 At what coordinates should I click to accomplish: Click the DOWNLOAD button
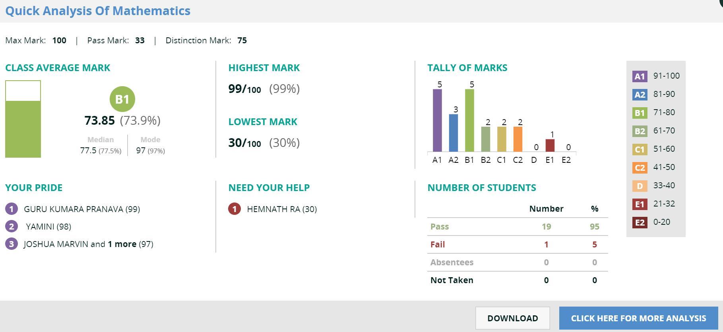pyautogui.click(x=512, y=318)
